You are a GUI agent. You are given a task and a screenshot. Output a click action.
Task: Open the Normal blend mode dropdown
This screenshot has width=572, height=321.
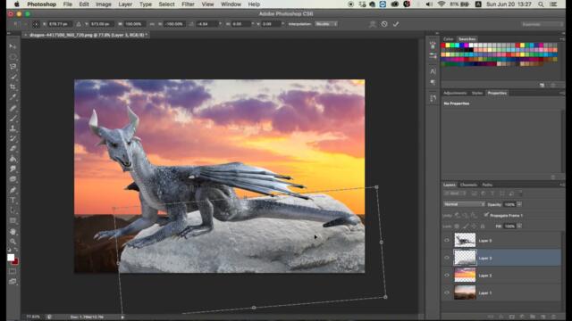coord(464,204)
